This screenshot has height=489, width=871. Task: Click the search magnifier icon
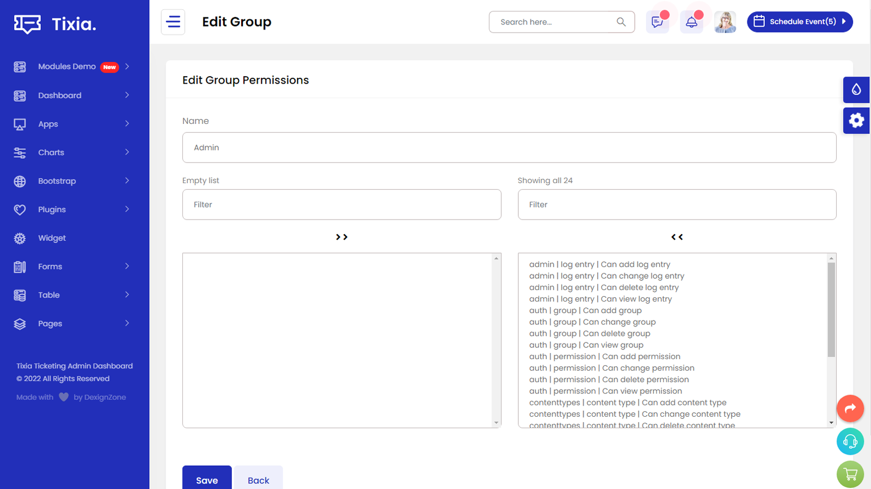point(621,22)
